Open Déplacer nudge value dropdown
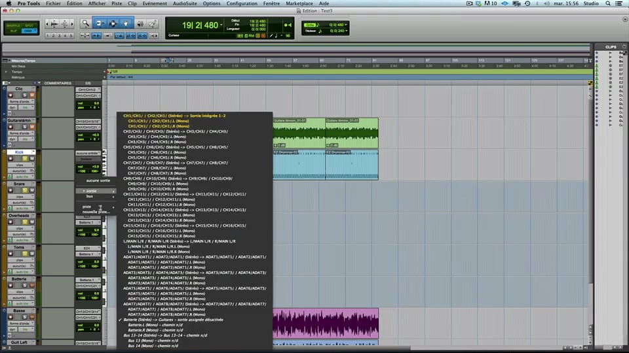Viewport: 629px width, 353px height. click(x=346, y=31)
